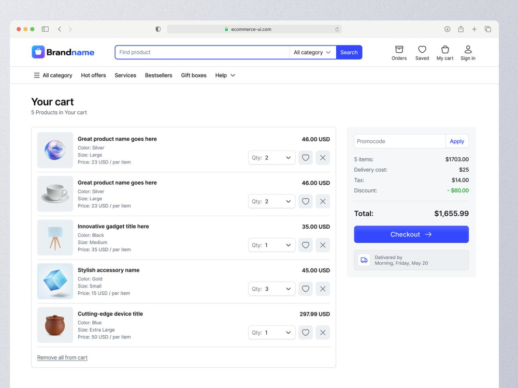
Task: Remove Innovative gadget title here from cart
Action: pyautogui.click(x=323, y=245)
